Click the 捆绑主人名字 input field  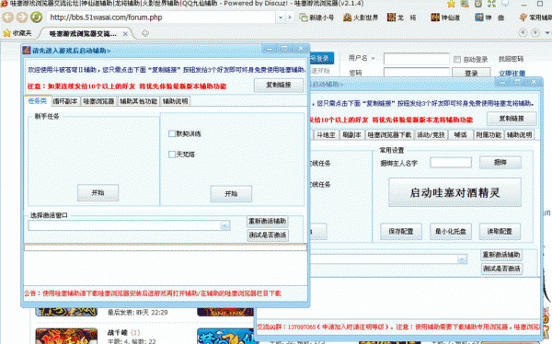click(451, 163)
